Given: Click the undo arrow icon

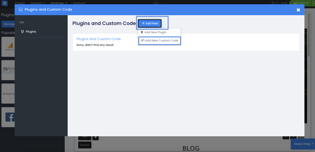Looking at the screenshot, I should [x=273, y=3].
